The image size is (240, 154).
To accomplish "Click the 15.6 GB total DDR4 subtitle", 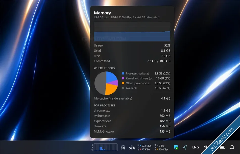I will pyautogui.click(x=127, y=17).
